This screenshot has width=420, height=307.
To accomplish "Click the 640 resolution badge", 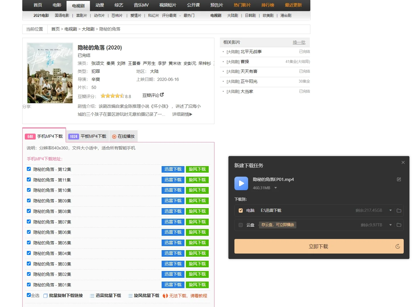I will [30, 137].
